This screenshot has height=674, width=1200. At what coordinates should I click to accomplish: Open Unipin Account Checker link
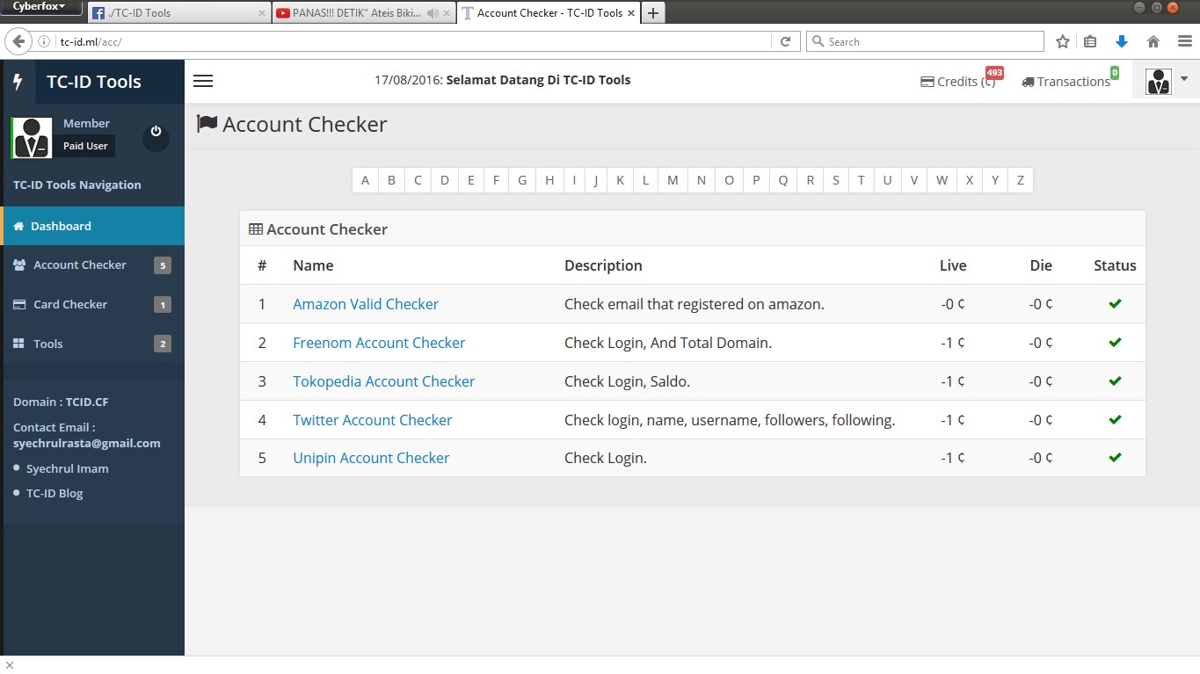point(371,458)
